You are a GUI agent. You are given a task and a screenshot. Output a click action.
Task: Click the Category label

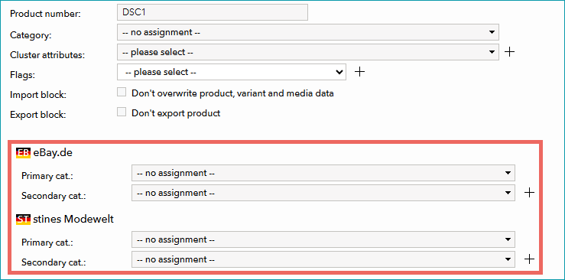pos(31,35)
